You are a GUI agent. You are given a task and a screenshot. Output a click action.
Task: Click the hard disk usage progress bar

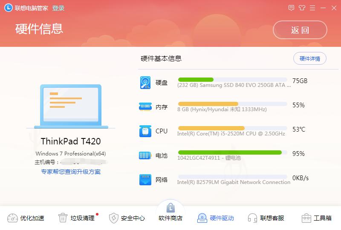232,80
